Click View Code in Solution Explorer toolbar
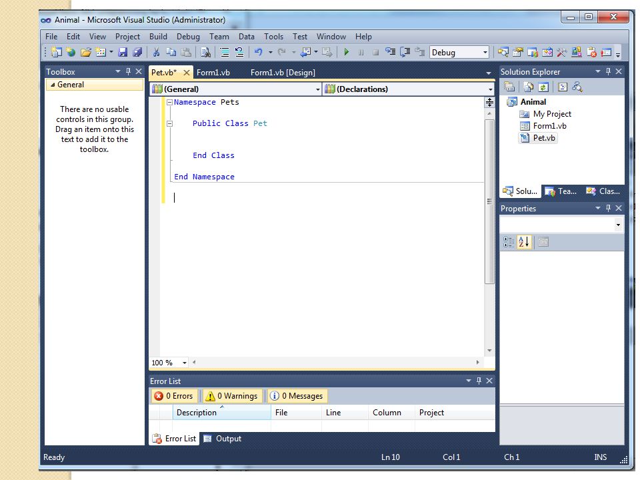Image resolution: width=640 pixels, height=480 pixels. pyautogui.click(x=563, y=87)
